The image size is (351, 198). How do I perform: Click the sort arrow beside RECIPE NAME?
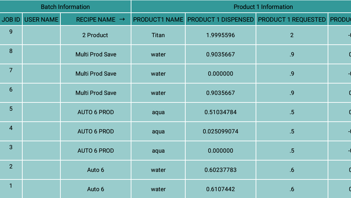tap(122, 20)
